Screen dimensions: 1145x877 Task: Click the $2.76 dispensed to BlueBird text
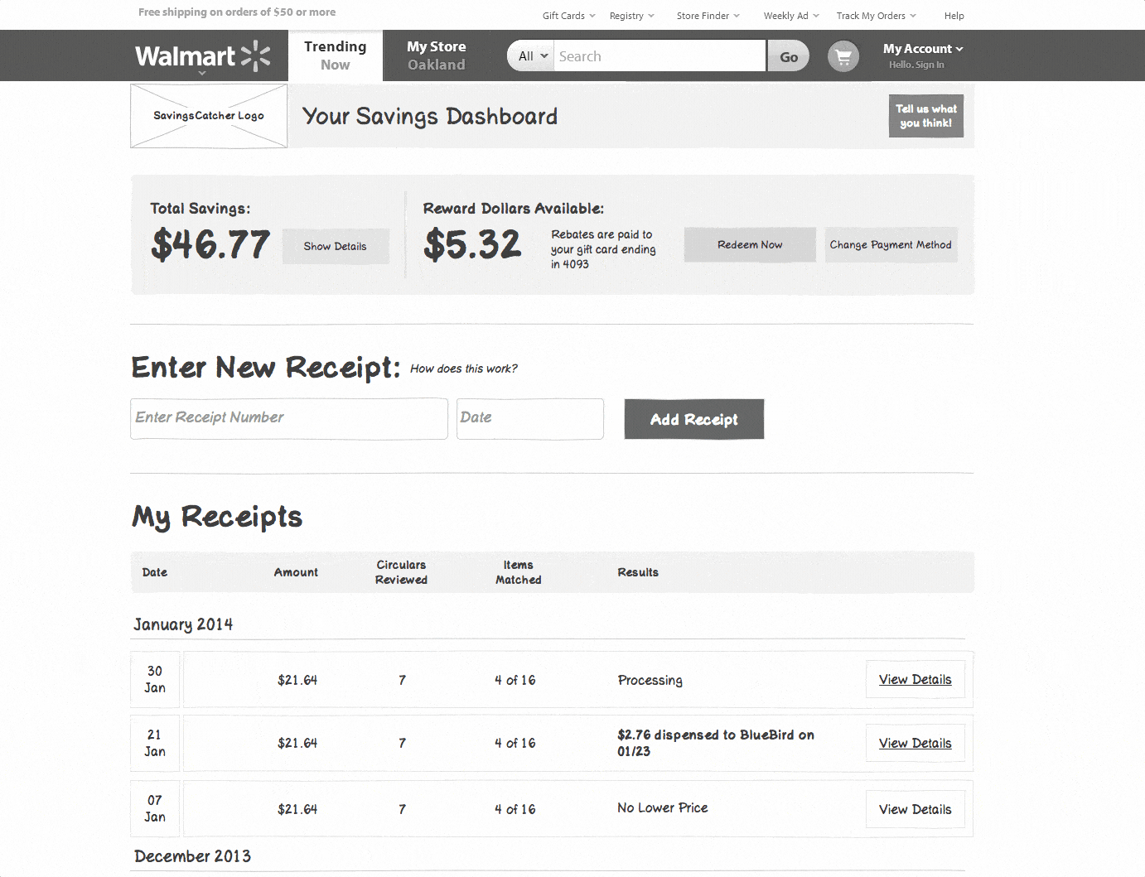[716, 743]
